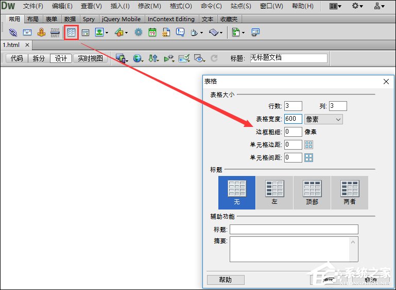Click the Insert Div Tag icon
The image size is (396, 290).
tap(85, 33)
